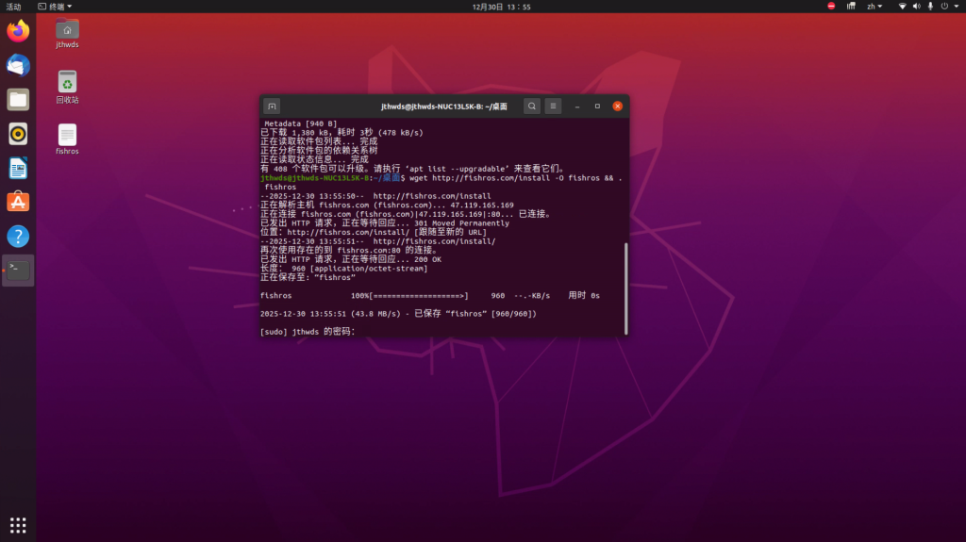The width and height of the screenshot is (966, 542).
Task: Click the clock showing 12月30日 13:55
Action: (501, 7)
